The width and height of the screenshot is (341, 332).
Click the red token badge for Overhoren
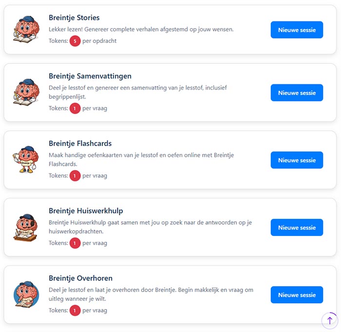(x=75, y=310)
